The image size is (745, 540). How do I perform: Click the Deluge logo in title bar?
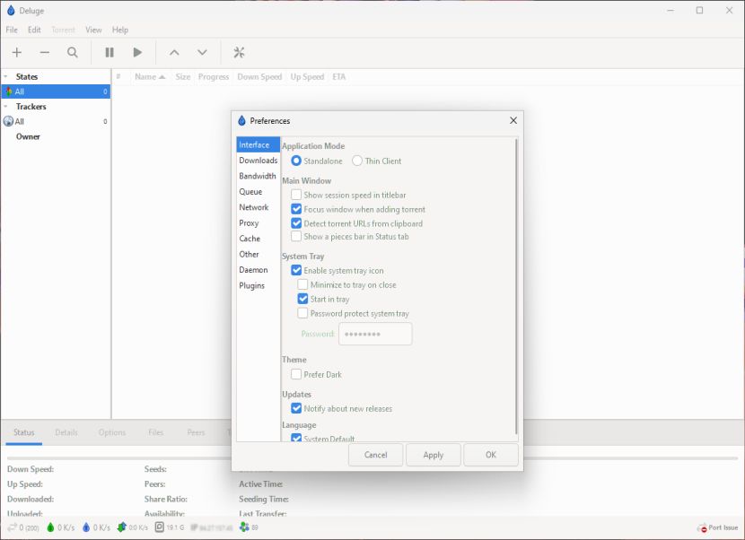(x=11, y=10)
